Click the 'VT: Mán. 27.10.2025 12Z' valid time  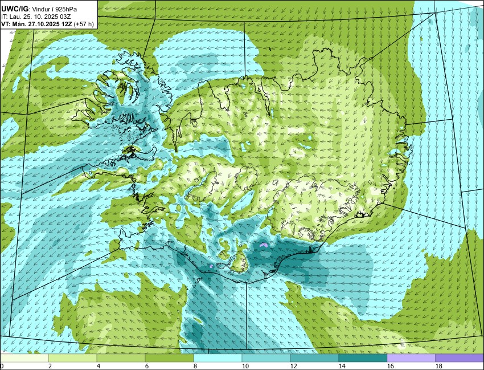click(37, 24)
